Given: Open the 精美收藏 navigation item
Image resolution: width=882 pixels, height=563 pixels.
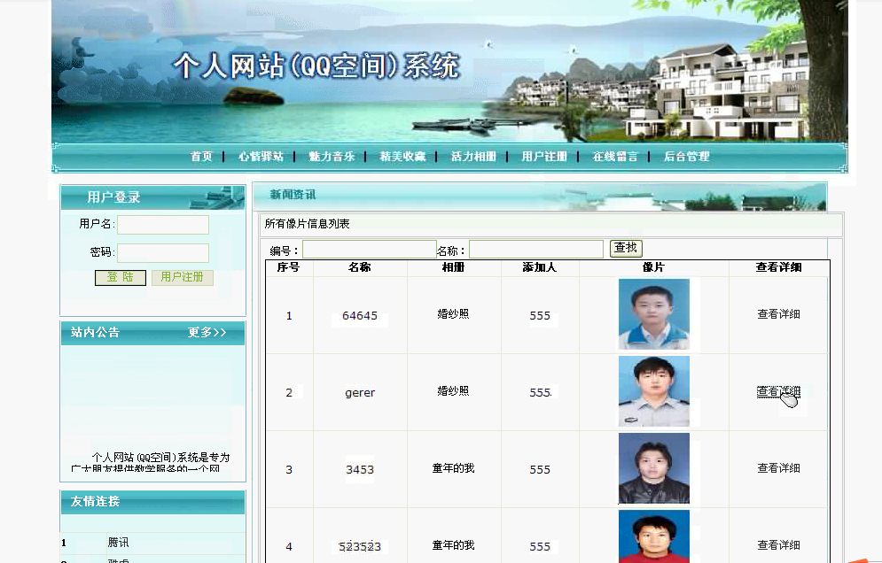Looking at the screenshot, I should [402, 156].
